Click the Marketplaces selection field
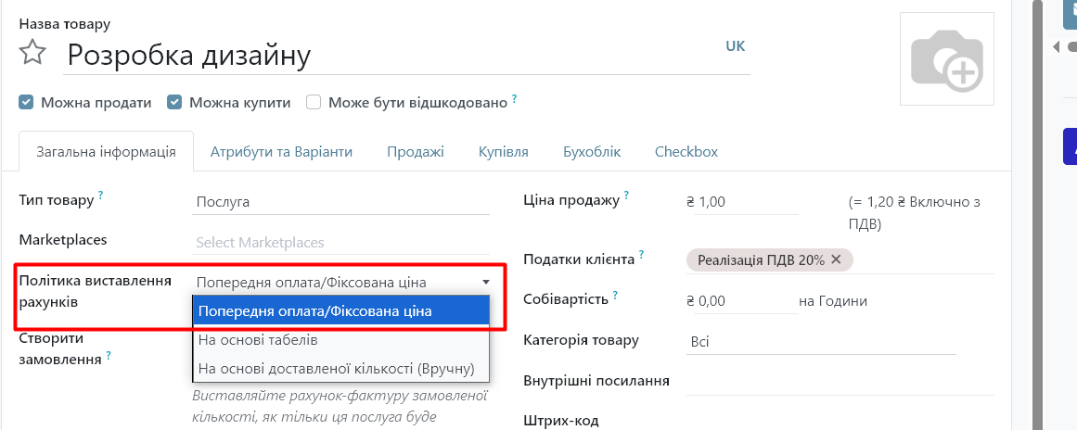 coord(341,243)
